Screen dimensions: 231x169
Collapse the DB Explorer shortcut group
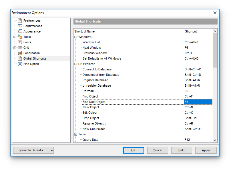pyautogui.click(x=76, y=64)
